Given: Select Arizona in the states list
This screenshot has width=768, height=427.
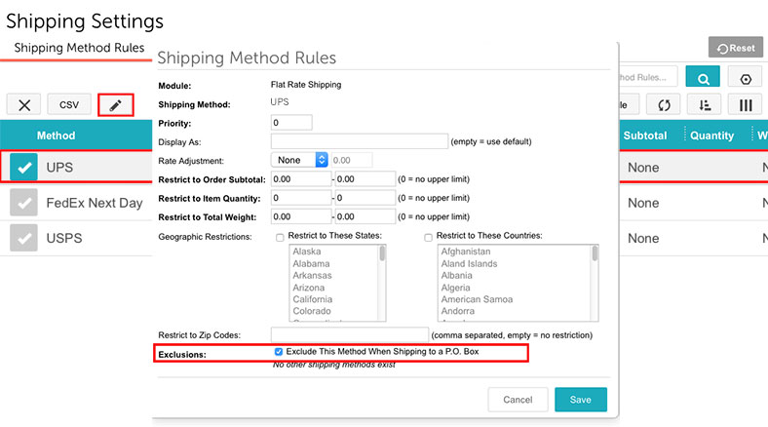Looking at the screenshot, I should click(309, 288).
